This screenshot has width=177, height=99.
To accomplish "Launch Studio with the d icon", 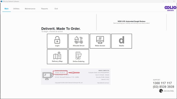I will (x=122, y=41).
